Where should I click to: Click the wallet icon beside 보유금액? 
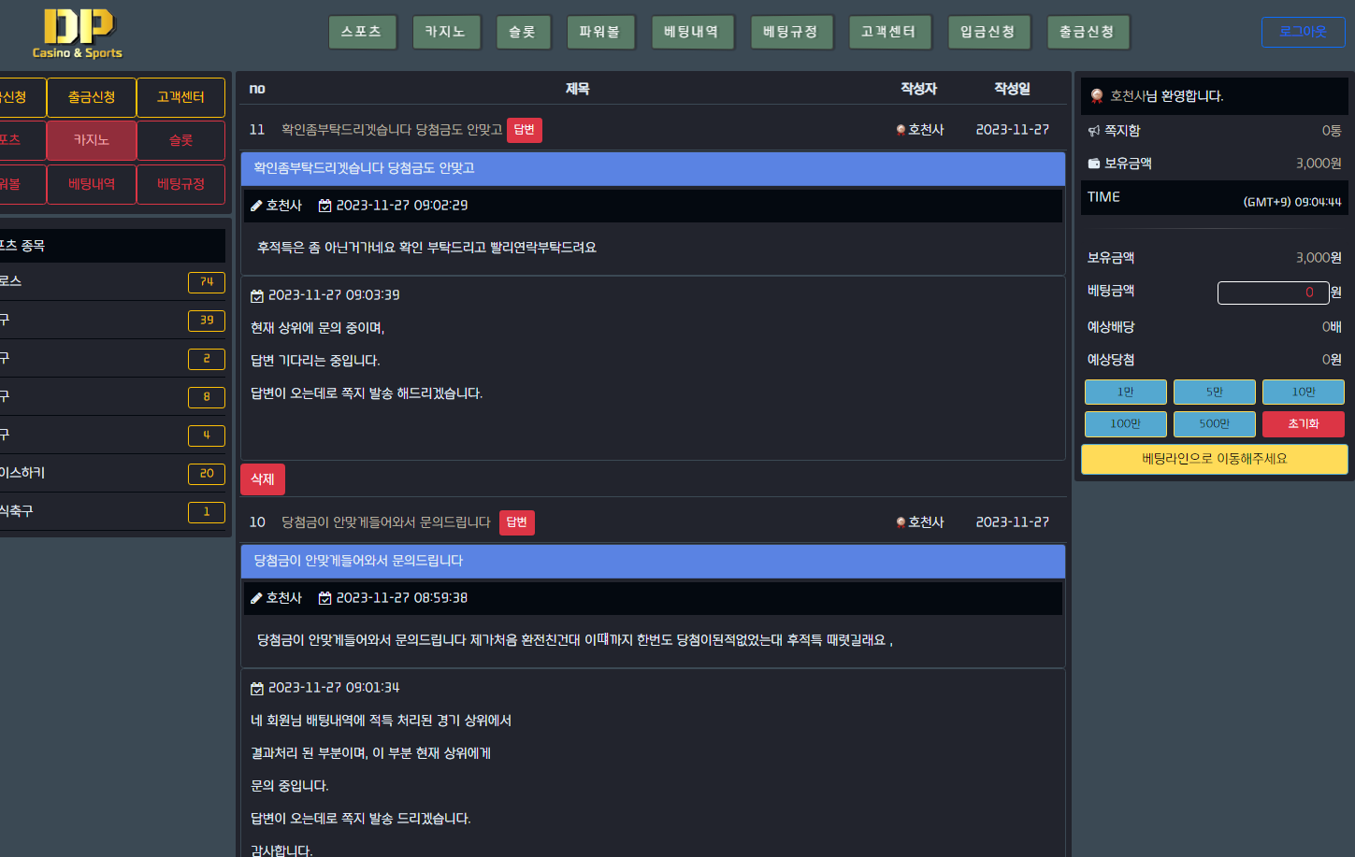(x=1093, y=164)
